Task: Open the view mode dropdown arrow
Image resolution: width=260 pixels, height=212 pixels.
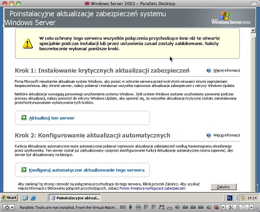Action: tap(252, 207)
